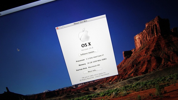Click the More Info button

93,71
